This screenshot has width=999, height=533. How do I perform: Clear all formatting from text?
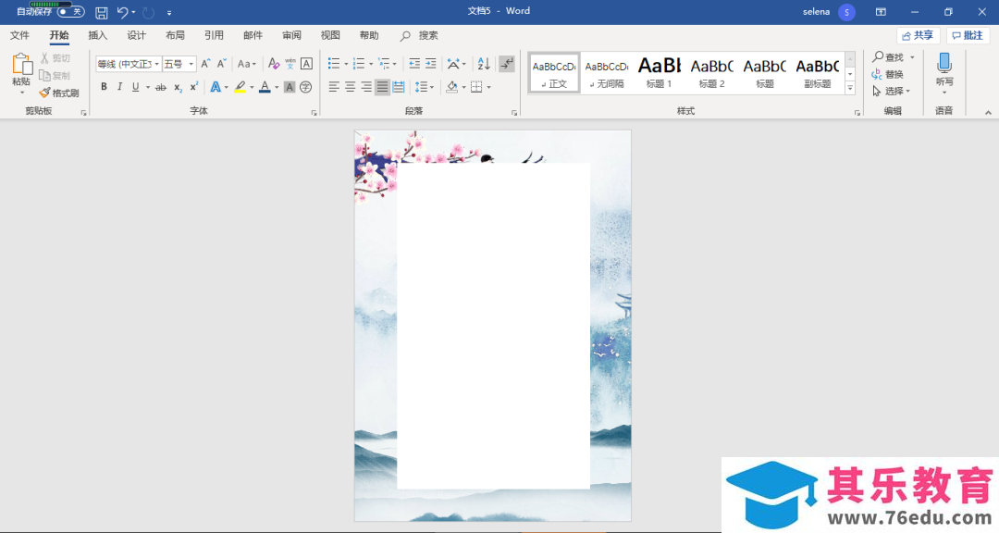click(x=273, y=64)
